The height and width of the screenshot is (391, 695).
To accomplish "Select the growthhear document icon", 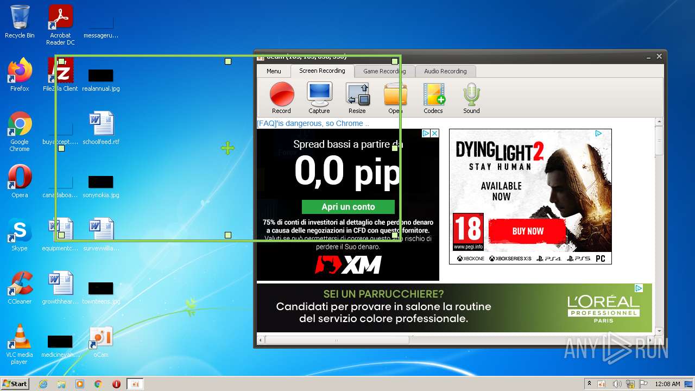I will 60,288.
